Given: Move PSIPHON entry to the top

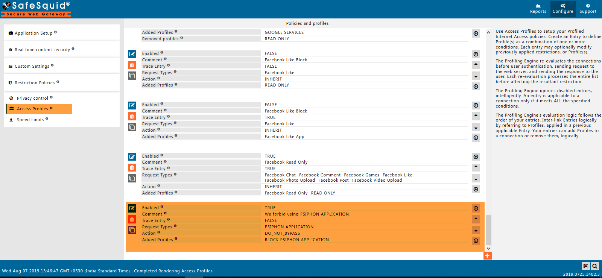Looking at the screenshot, I should [476, 208].
